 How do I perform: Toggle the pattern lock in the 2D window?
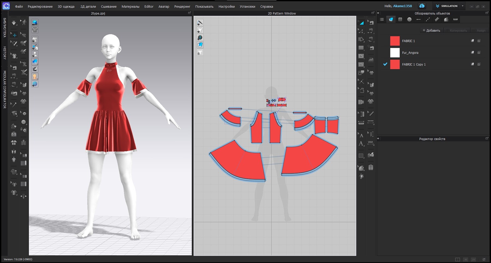[200, 52]
